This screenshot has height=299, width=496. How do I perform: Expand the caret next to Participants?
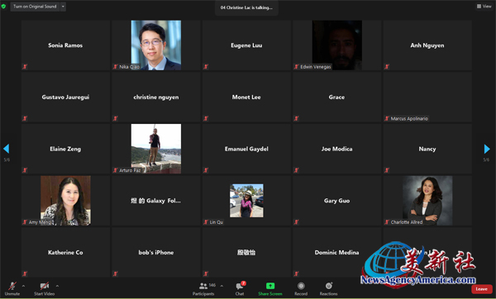(x=222, y=286)
